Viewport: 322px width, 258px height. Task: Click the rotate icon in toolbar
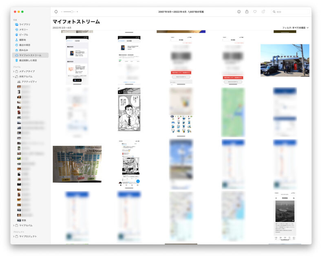[263, 12]
